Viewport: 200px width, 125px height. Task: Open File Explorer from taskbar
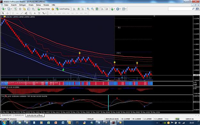click(20, 123)
